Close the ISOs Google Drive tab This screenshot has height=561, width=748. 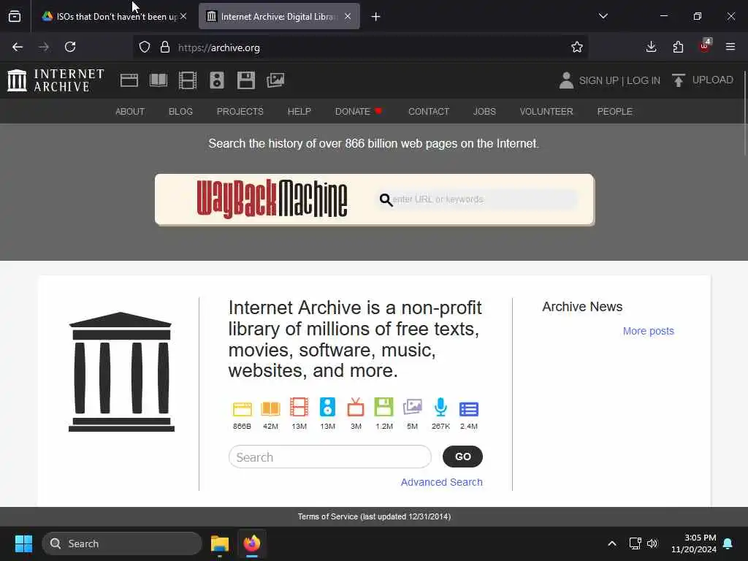pos(183,16)
